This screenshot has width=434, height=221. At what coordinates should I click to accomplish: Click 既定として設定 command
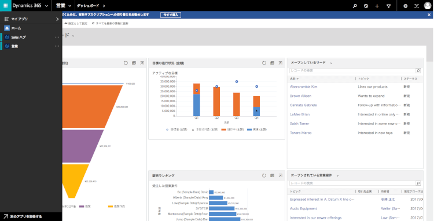(76, 24)
